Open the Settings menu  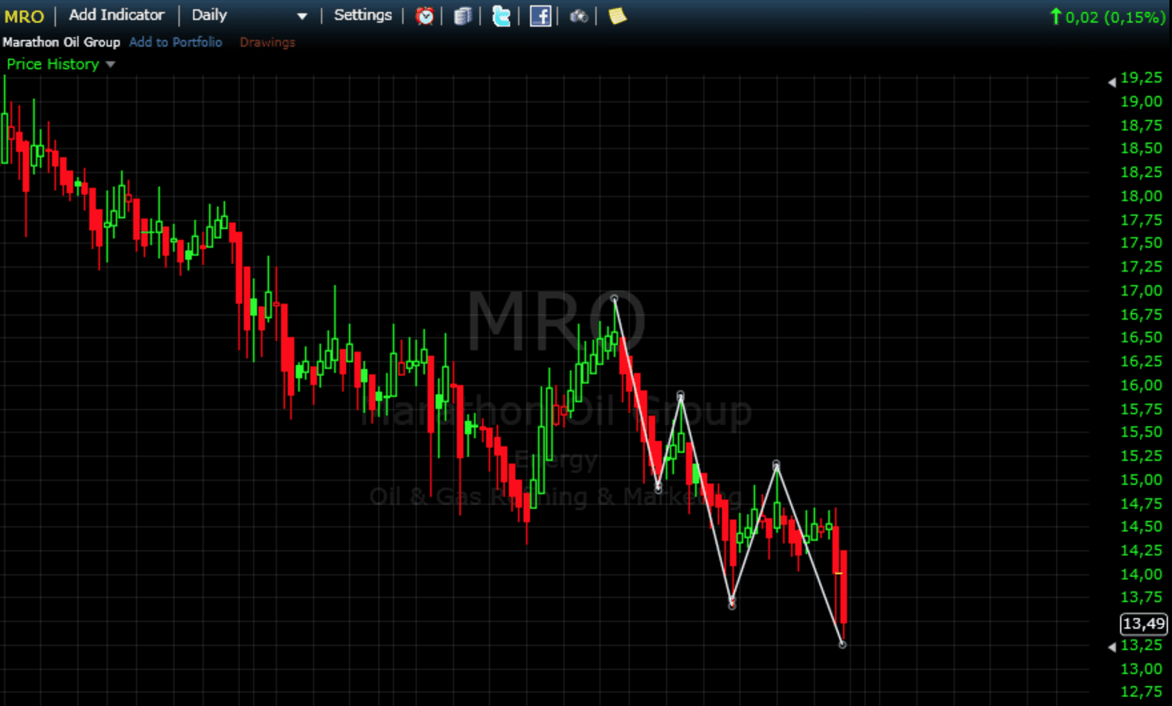pyautogui.click(x=363, y=15)
